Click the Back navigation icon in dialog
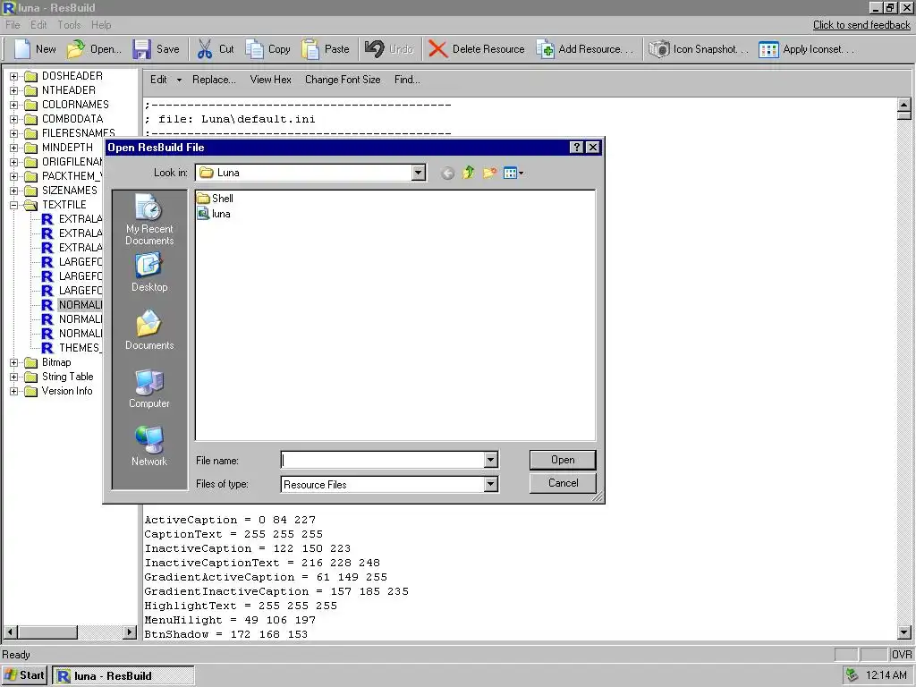The height and width of the screenshot is (687, 916). point(448,173)
